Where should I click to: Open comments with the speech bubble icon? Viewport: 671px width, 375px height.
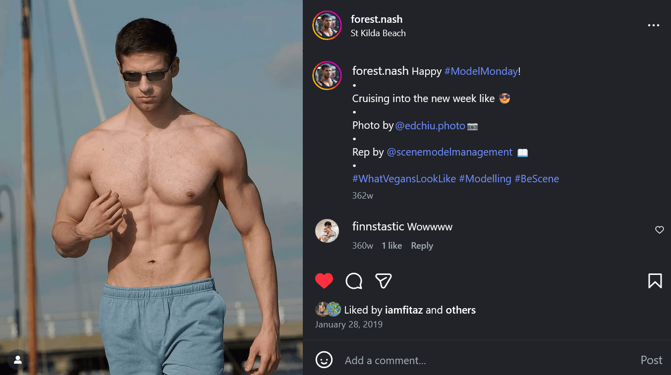[354, 281]
